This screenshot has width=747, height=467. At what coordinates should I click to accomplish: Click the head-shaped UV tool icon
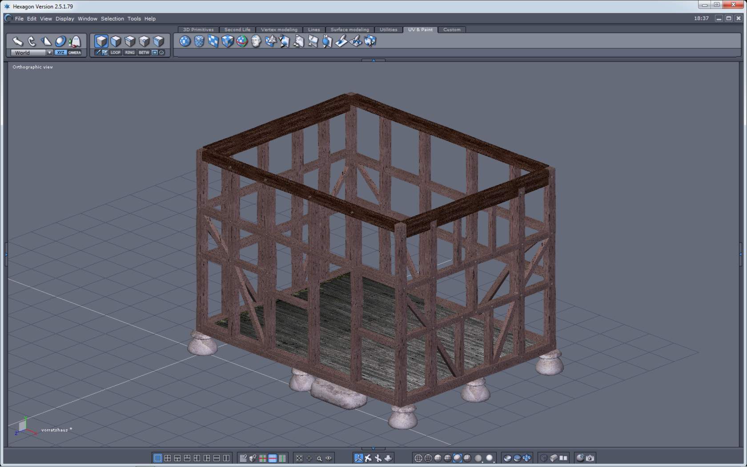[x=256, y=41]
